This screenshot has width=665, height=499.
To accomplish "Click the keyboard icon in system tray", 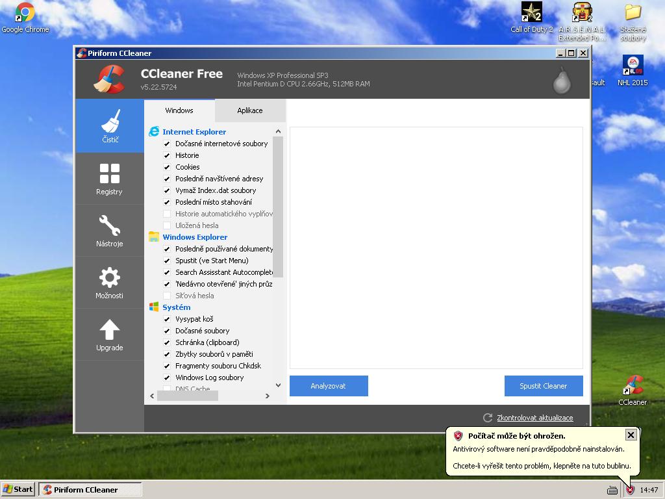I will click(612, 490).
